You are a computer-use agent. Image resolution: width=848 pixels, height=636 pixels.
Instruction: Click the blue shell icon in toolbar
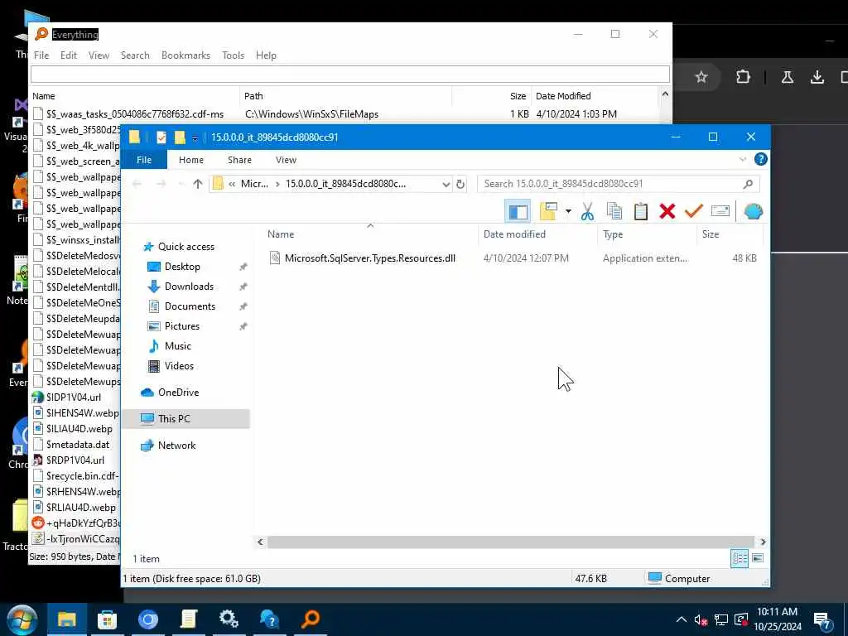pyautogui.click(x=754, y=211)
